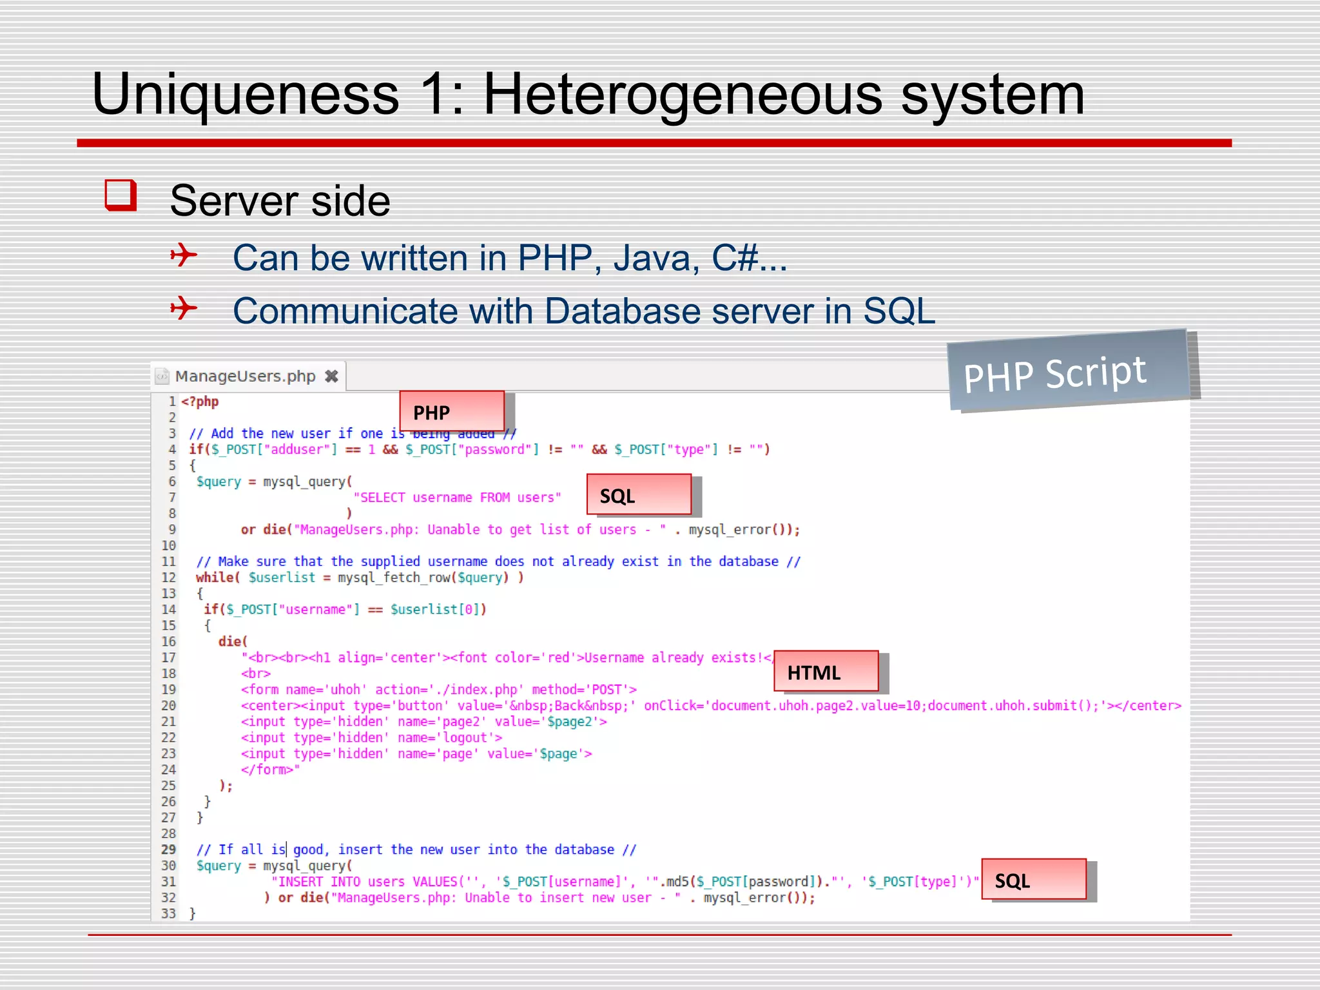The width and height of the screenshot is (1320, 990).
Task: Click the SQL label beside SELECT query
Action: 639,494
